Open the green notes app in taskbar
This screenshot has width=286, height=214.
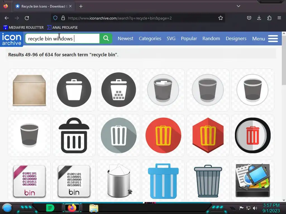coord(50,208)
